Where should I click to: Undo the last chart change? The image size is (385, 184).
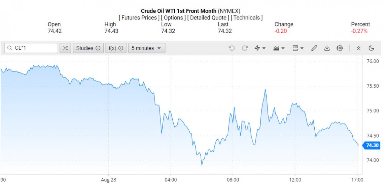point(232,48)
